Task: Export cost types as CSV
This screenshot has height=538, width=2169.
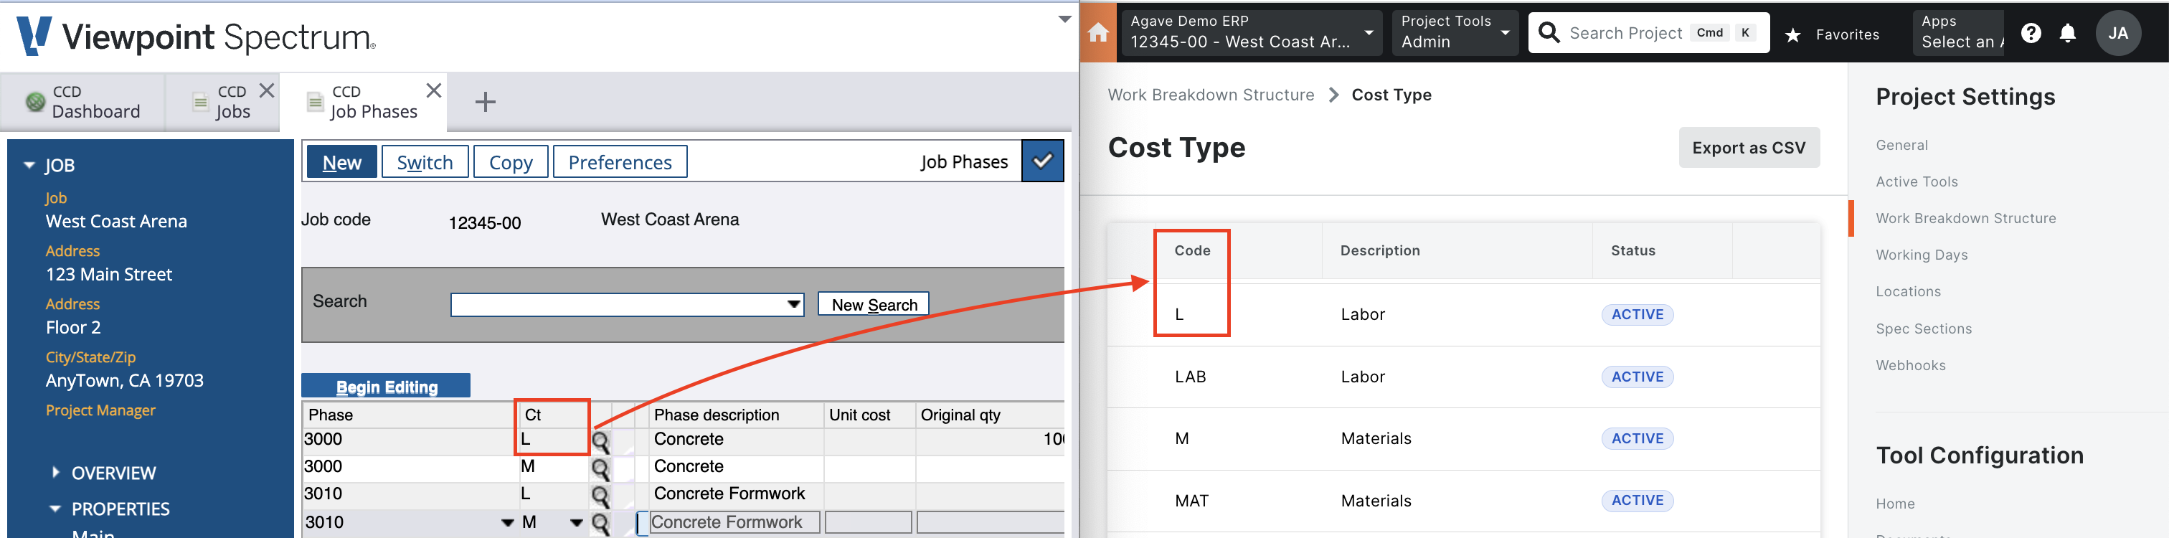Action: [1748, 147]
